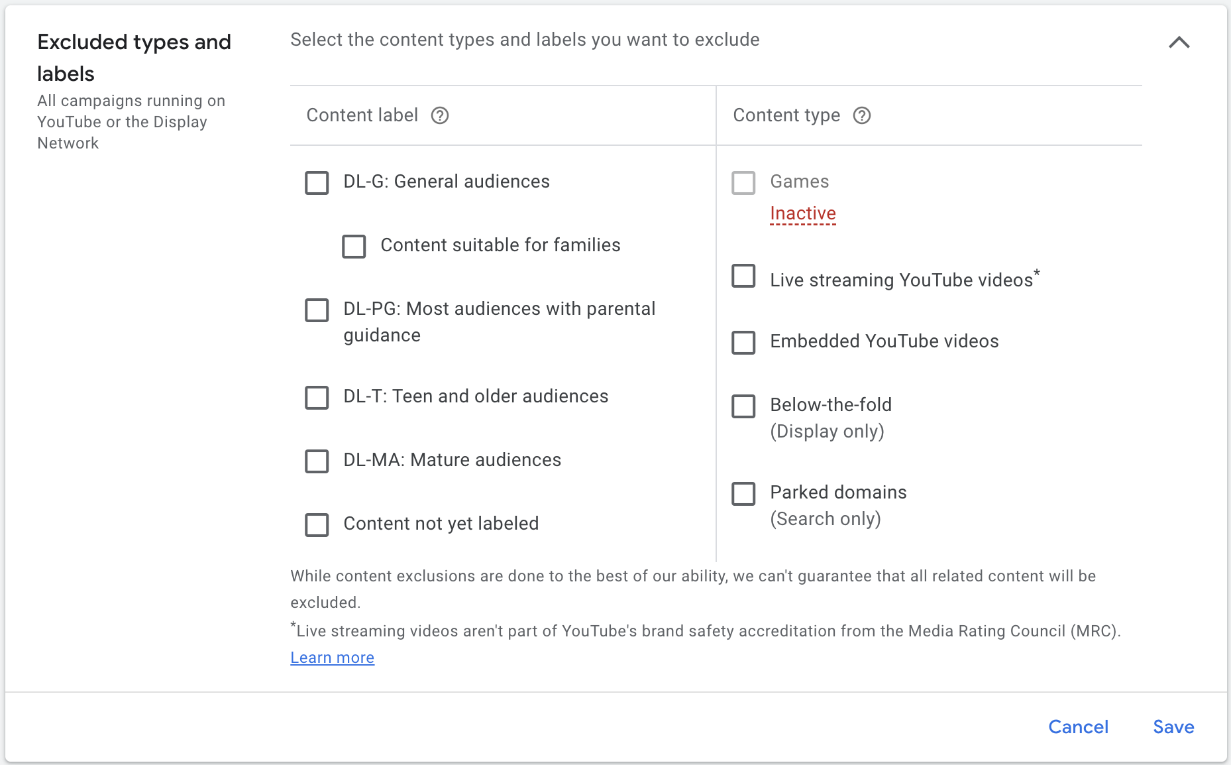
Task: Check Parked domains Search only option
Action: [743, 494]
